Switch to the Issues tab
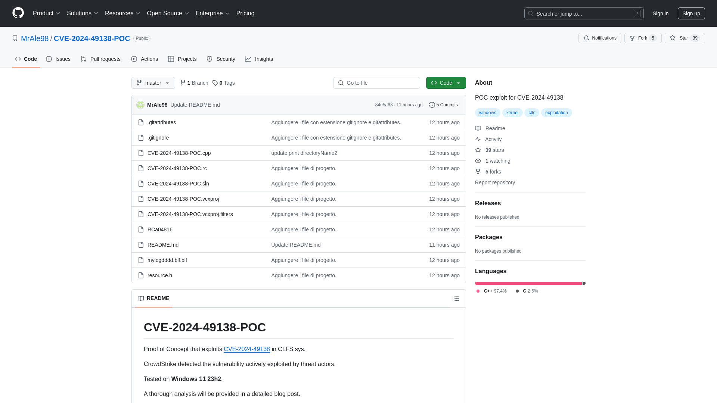 58,59
